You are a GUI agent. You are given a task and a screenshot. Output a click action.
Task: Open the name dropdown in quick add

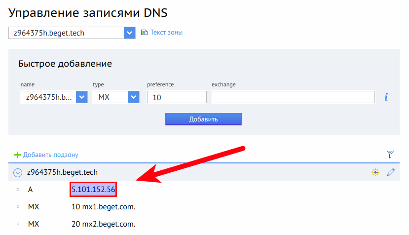point(82,97)
